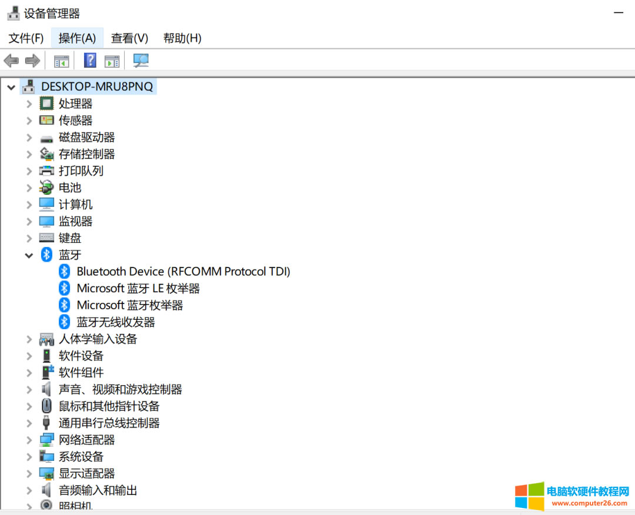Screen dimensions: 635x515
Task: Expand the 存储控制器 category
Action: pyautogui.click(x=29, y=154)
